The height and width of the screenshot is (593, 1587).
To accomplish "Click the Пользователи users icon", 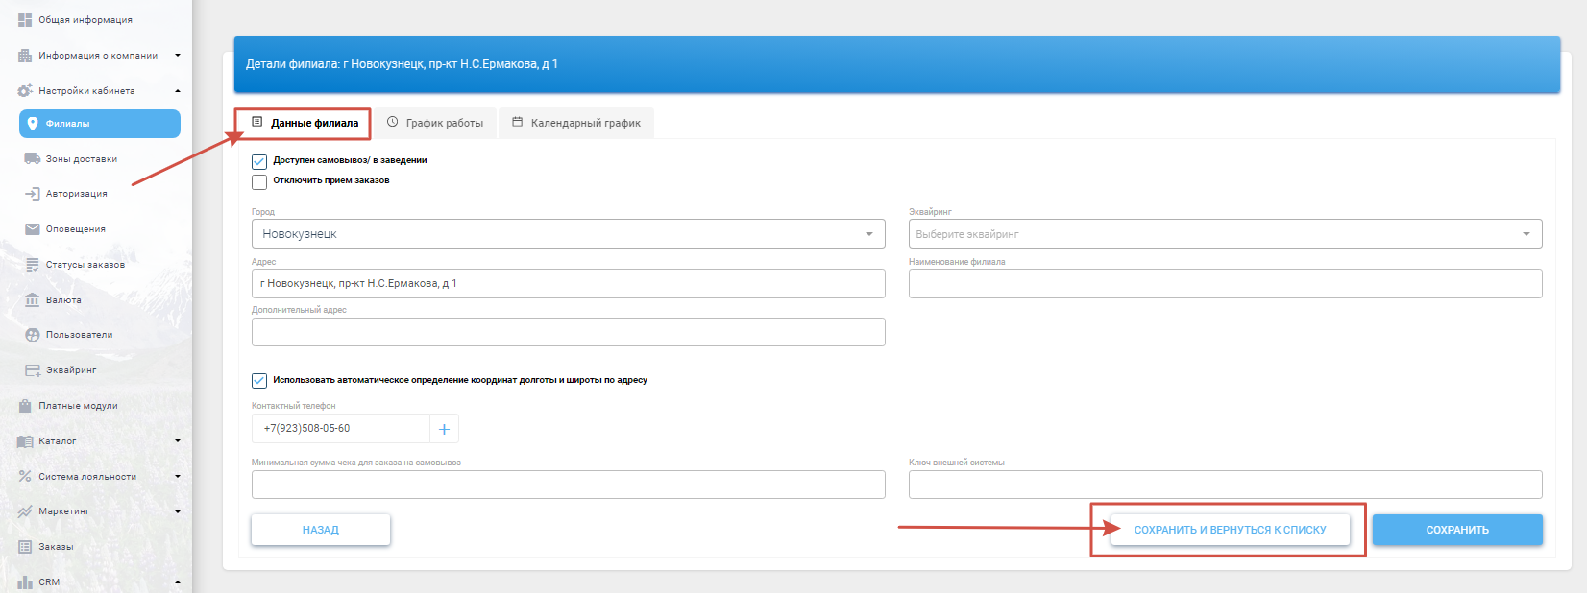I will click(32, 335).
